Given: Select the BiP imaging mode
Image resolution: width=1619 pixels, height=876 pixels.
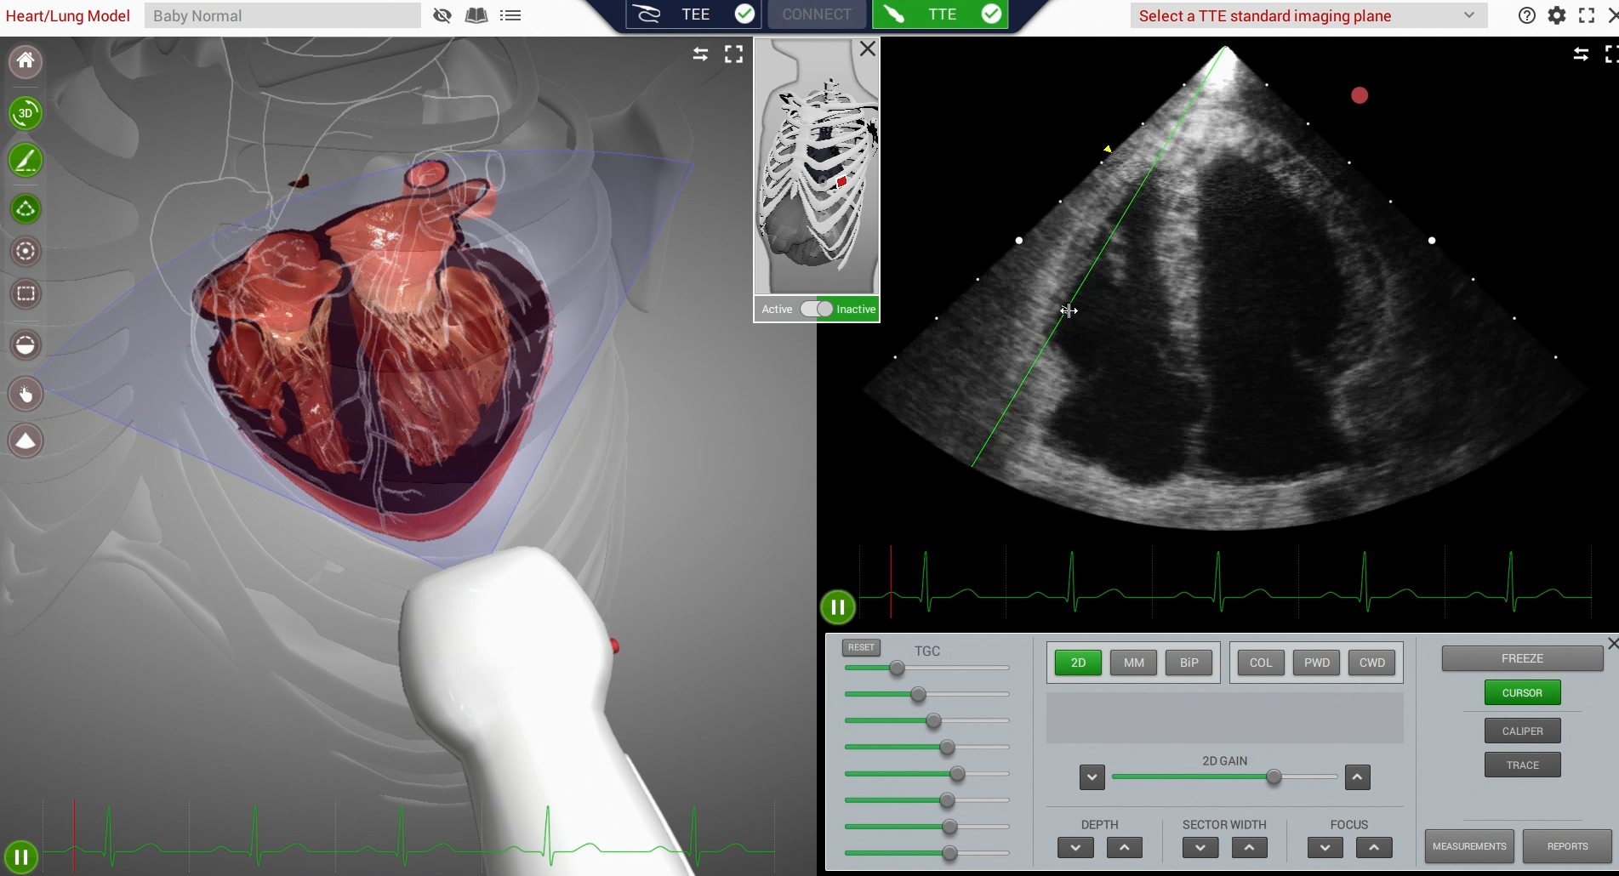Looking at the screenshot, I should click(x=1189, y=663).
